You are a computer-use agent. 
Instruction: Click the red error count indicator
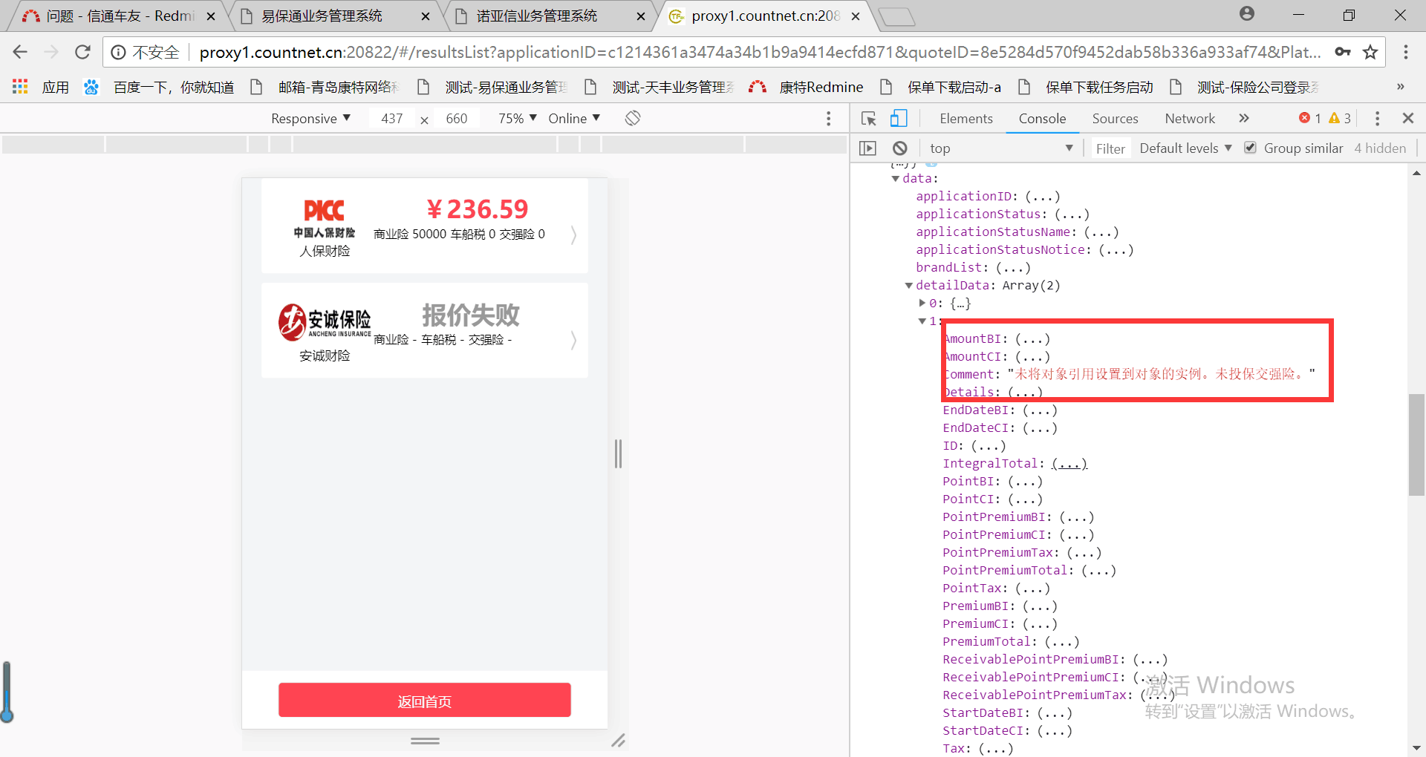(x=1309, y=119)
